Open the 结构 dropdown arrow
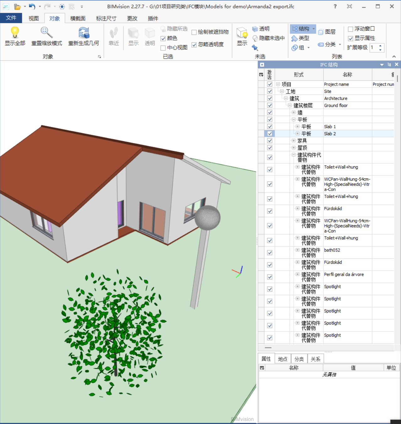Viewport: 401px width, 424px height. click(313, 29)
